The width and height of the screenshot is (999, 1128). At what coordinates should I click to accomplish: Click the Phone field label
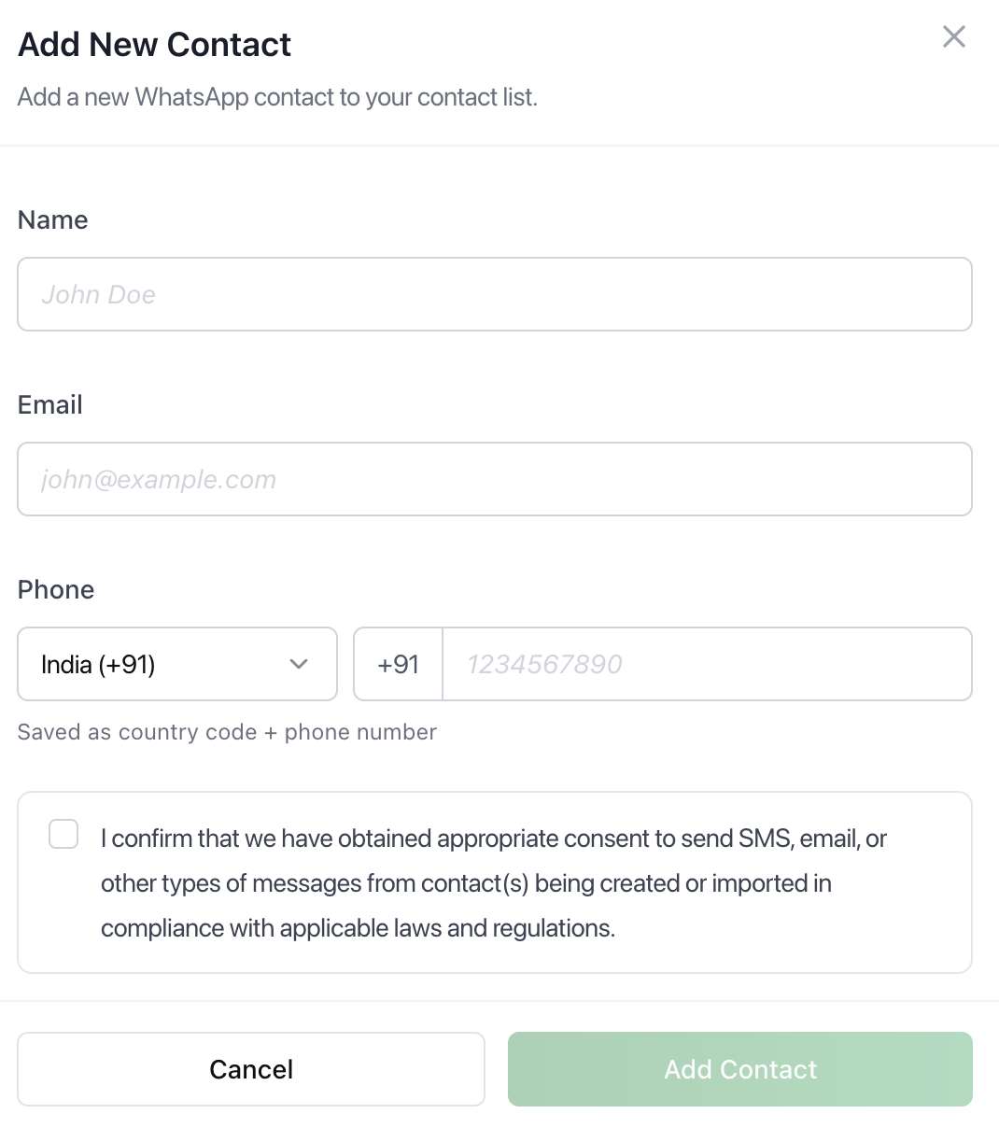[56, 589]
